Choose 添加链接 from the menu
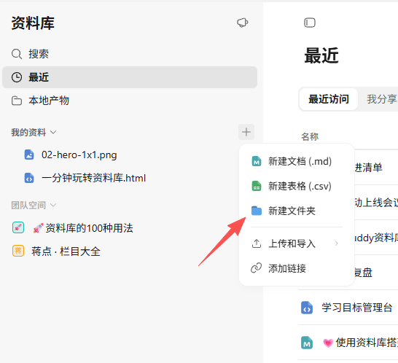The height and width of the screenshot is (363, 398). (297, 268)
